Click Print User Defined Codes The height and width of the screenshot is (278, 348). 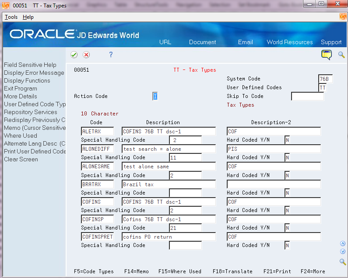pos(35,151)
